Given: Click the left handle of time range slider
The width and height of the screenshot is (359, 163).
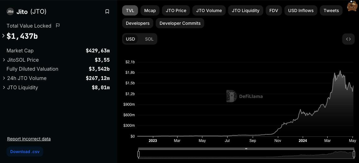Looking at the screenshot, I should click(x=139, y=154).
